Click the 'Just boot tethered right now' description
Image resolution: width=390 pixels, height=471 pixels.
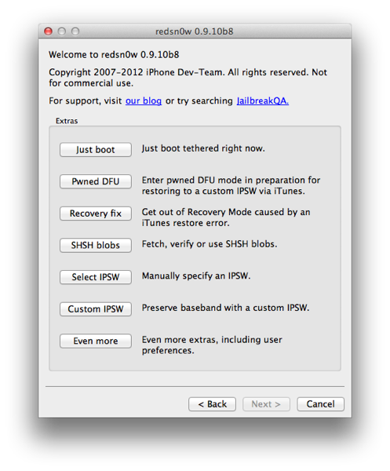[203, 148]
